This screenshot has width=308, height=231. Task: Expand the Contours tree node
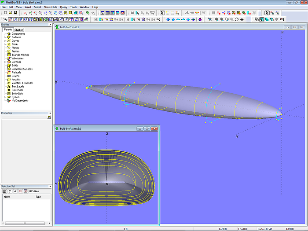coord(5,62)
